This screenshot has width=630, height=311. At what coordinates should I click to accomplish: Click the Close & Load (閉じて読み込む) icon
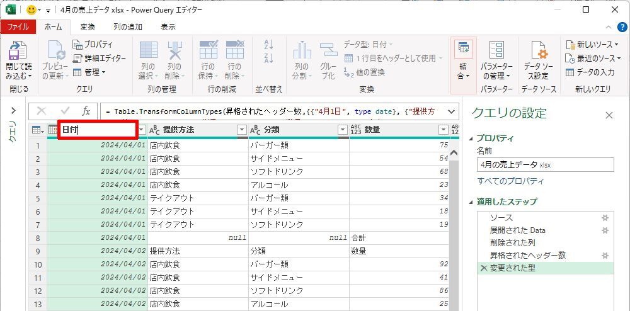(18, 52)
